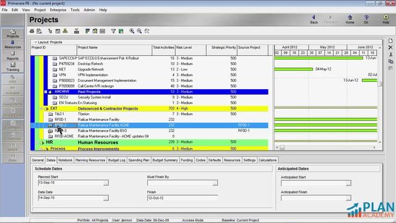Image resolution: width=396 pixels, height=223 pixels.
Task: Open Resources in the left sidebar
Action: click(x=12, y=45)
